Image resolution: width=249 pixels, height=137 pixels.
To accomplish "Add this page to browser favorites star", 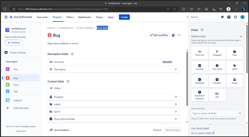I will click(175, 9).
